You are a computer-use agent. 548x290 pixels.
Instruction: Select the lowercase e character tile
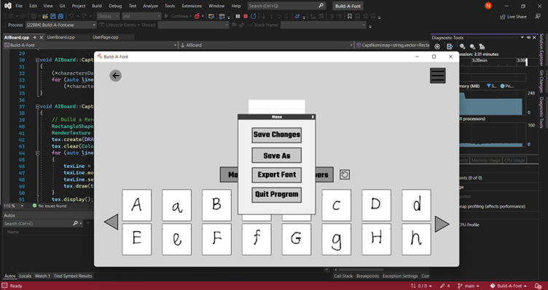(176, 239)
